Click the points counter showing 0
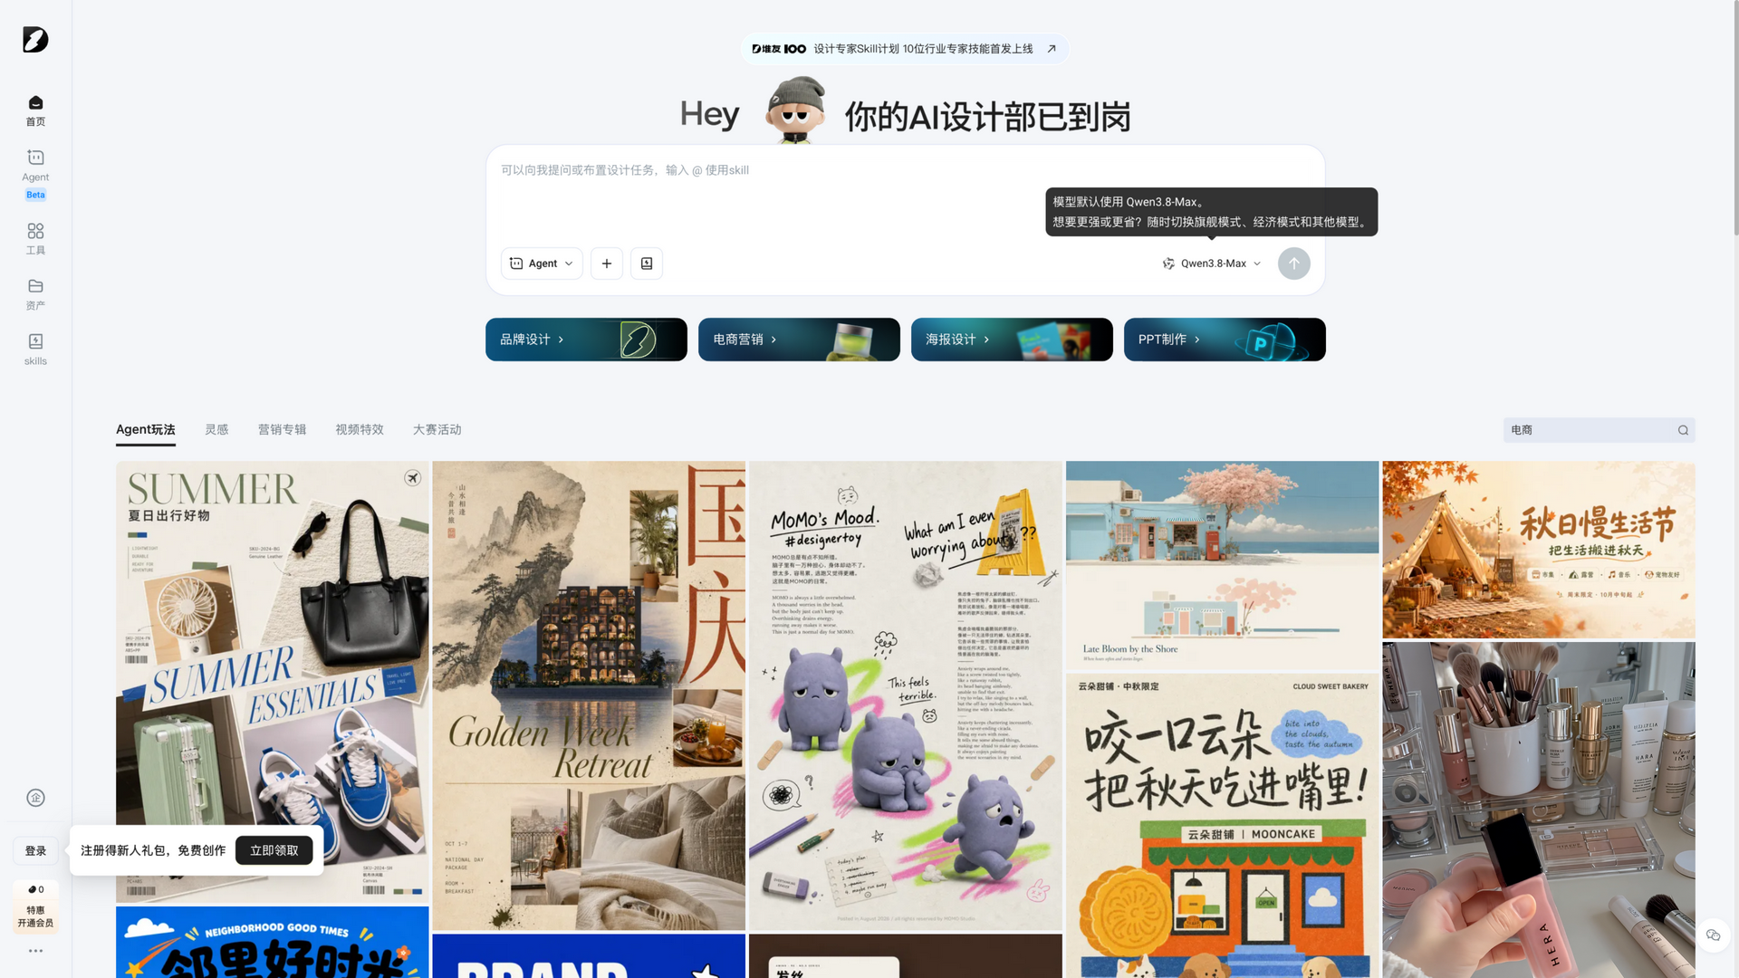The image size is (1739, 978). (35, 889)
